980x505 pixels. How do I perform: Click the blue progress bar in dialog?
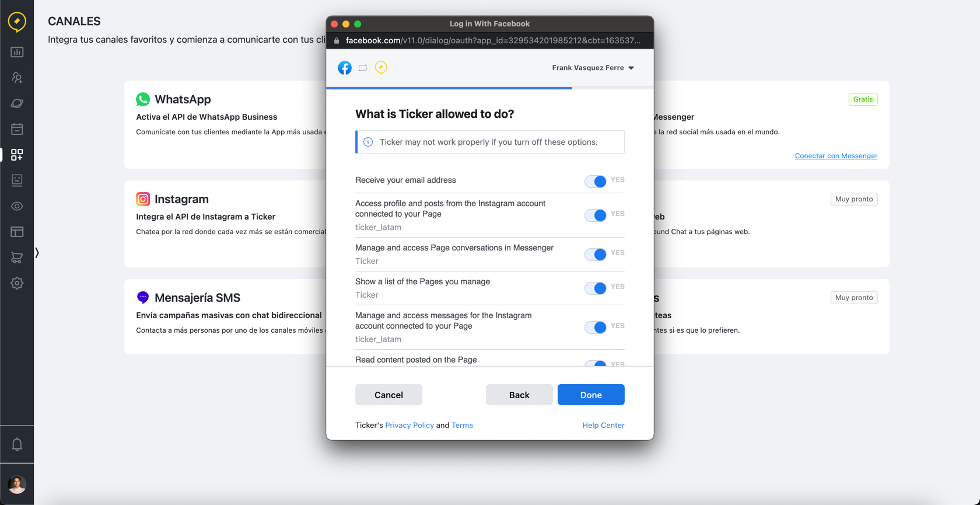449,88
